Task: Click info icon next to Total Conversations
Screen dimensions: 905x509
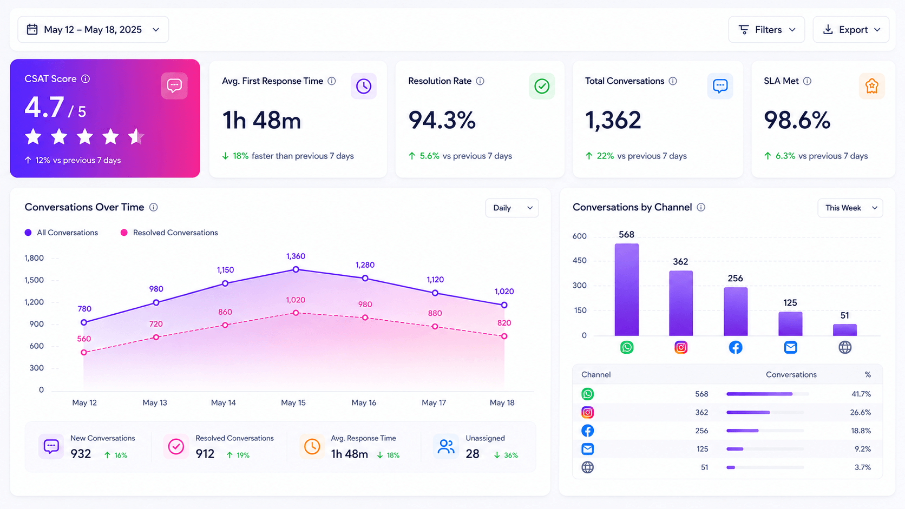Action: (x=673, y=81)
